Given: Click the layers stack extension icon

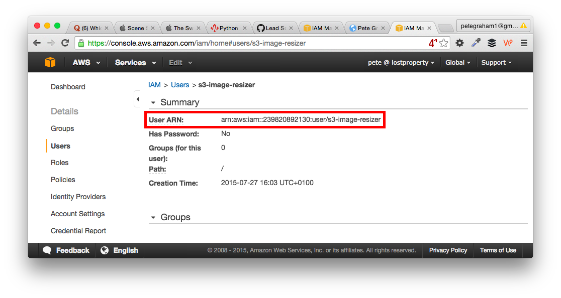Looking at the screenshot, I should (492, 43).
